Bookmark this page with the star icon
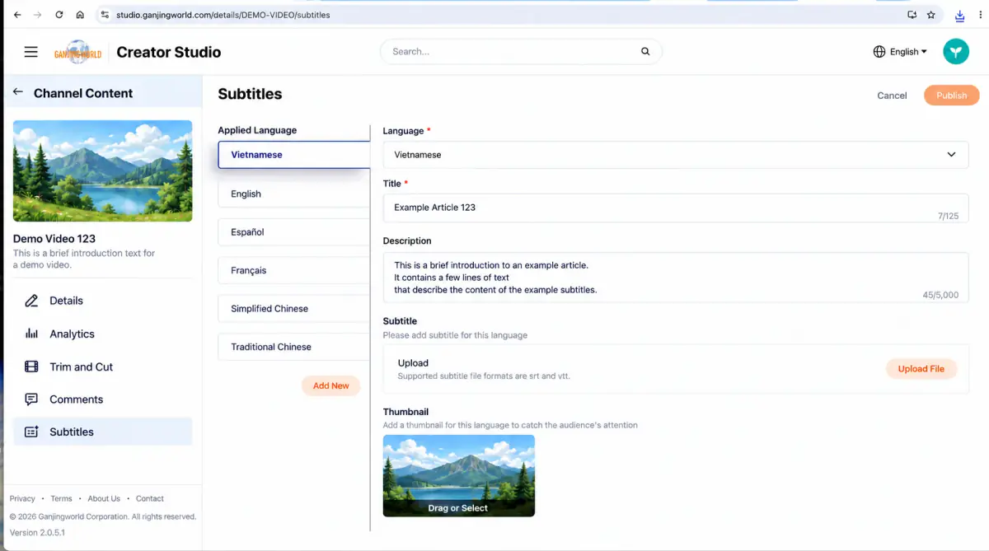Viewport: 989px width, 551px height. tap(930, 15)
